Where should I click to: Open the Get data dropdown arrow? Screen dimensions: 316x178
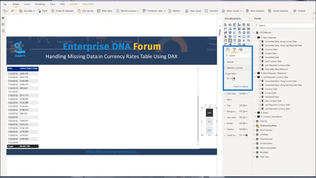[x=34, y=11]
